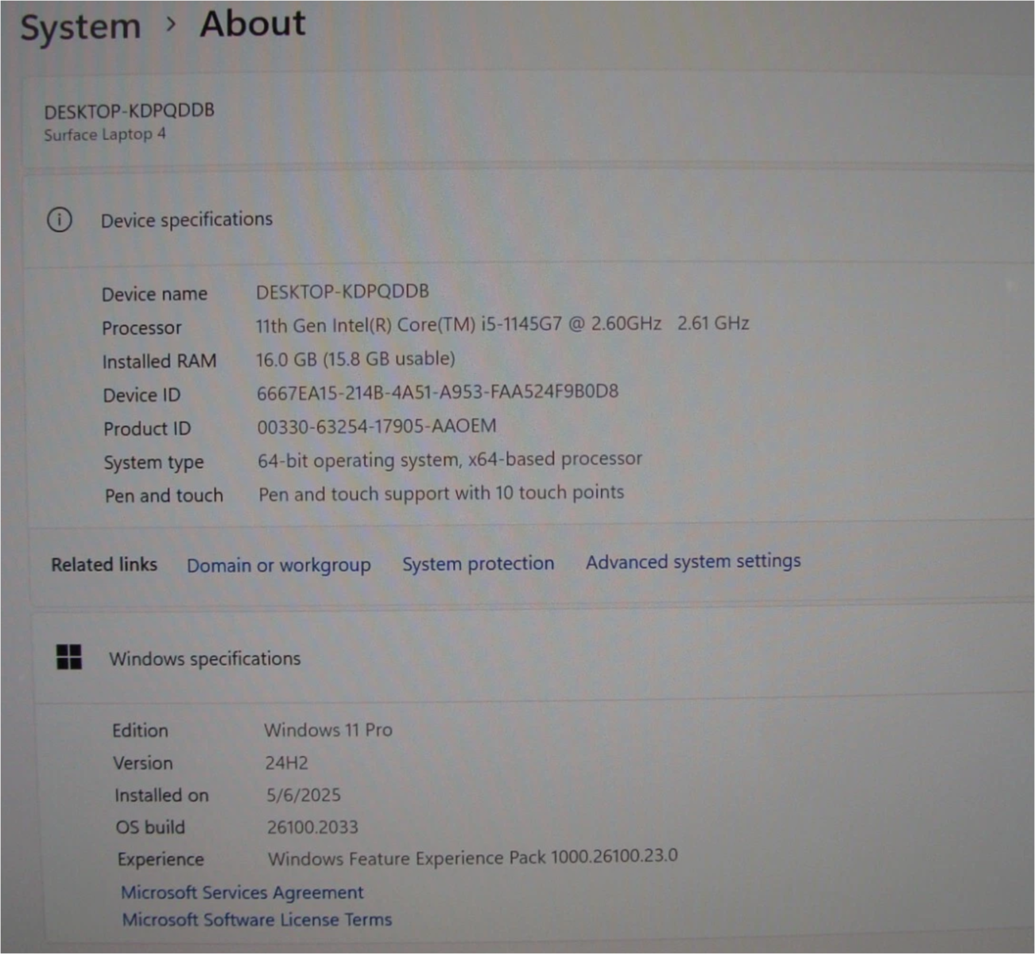The image size is (1035, 954).
Task: Click the Windows 11 Pro edition text
Action: [328, 730]
